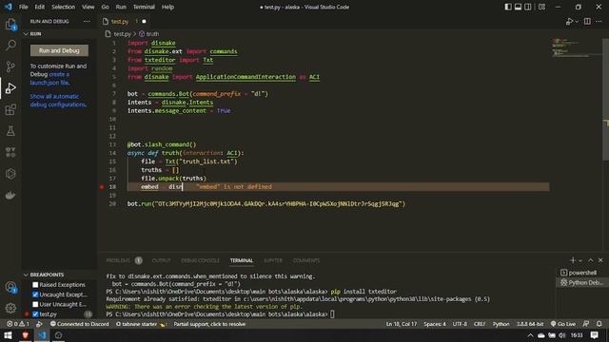
Task: Open the Selection menu
Action: 64,7
